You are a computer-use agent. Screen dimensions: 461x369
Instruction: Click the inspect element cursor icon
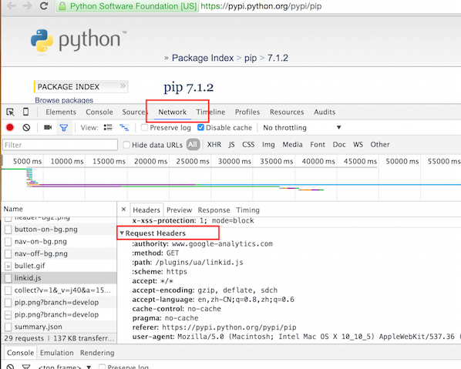coord(10,112)
